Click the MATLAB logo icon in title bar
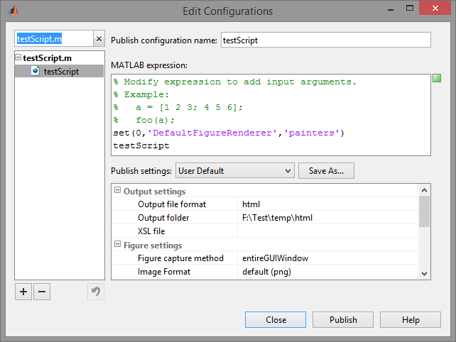This screenshot has height=342, width=456. (13, 11)
